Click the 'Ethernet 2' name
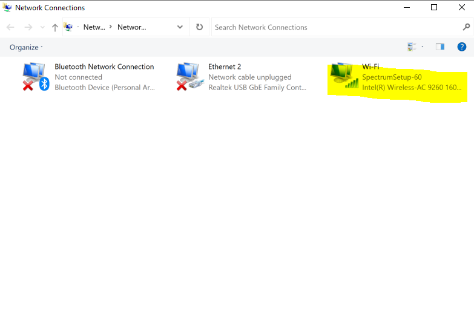The width and height of the screenshot is (474, 324). point(225,66)
